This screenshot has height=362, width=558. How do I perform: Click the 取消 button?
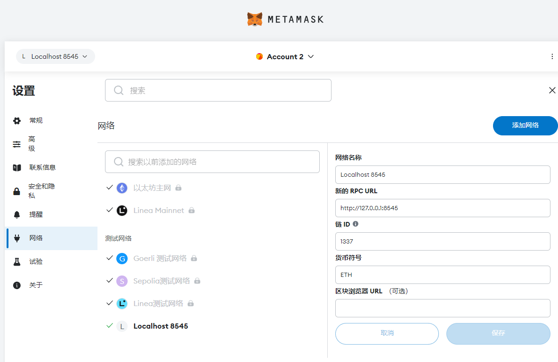click(387, 334)
